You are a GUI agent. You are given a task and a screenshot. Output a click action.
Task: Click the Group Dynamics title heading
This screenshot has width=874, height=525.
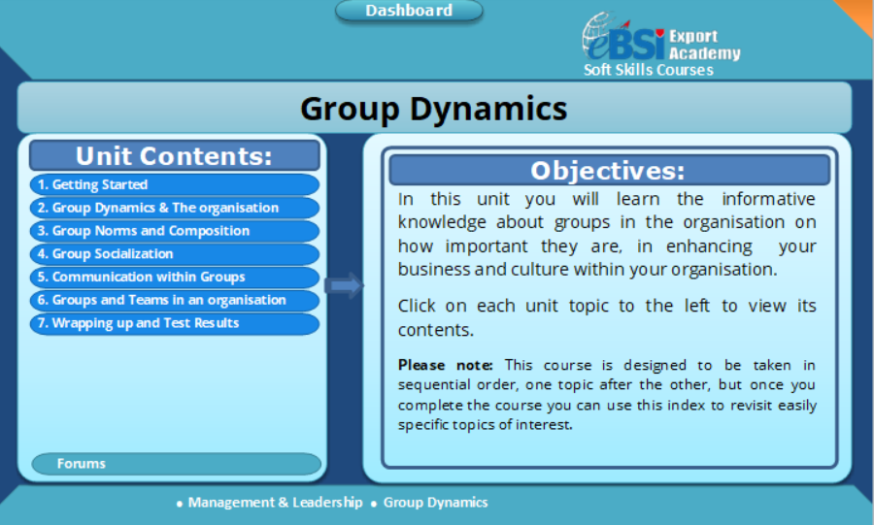pos(434,108)
